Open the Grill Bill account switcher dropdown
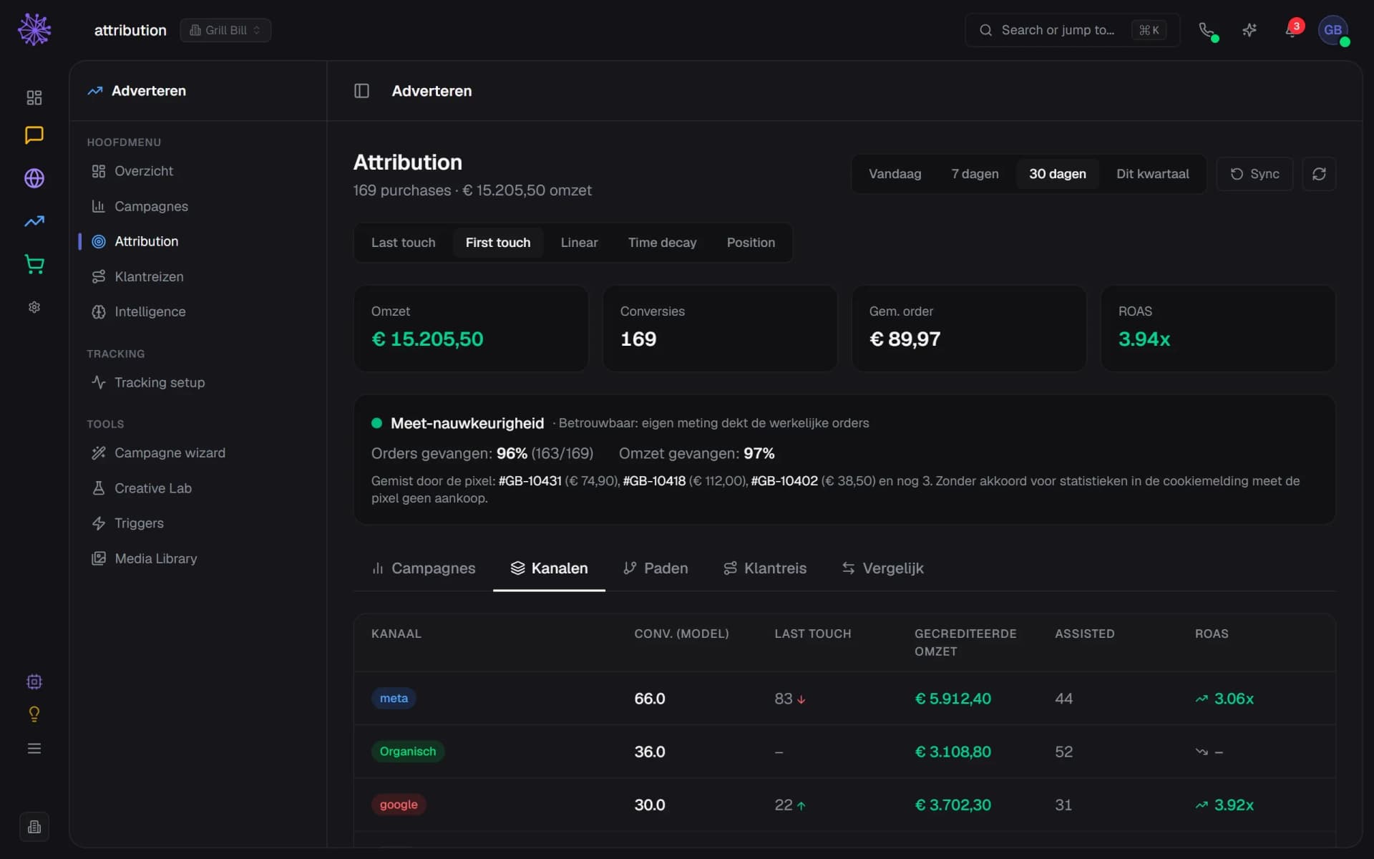1374x859 pixels. pyautogui.click(x=225, y=30)
